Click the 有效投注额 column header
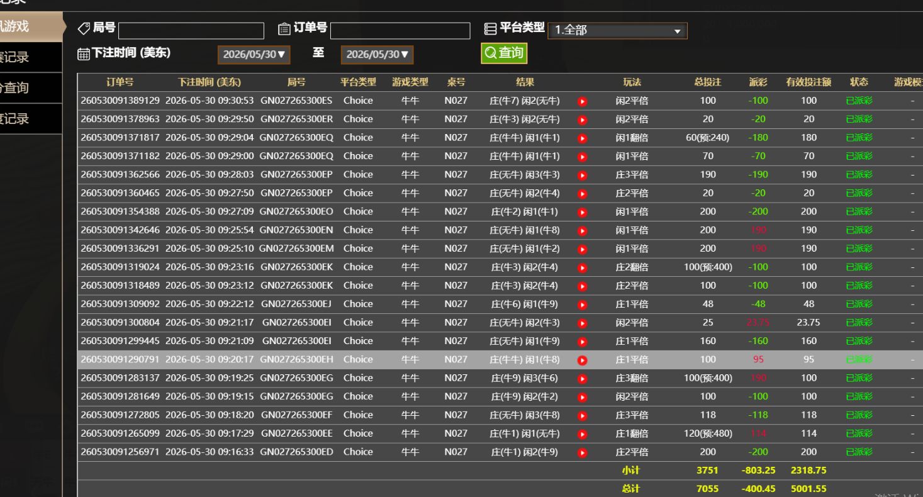The height and width of the screenshot is (497, 923). (x=808, y=82)
